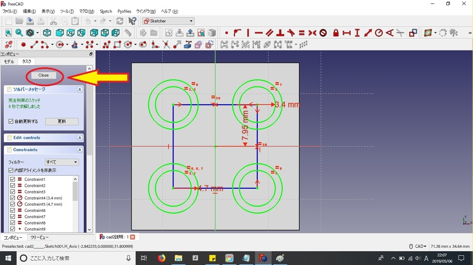This screenshot has width=473, height=265.
Task: Select the trim edge tool
Action: point(166,44)
